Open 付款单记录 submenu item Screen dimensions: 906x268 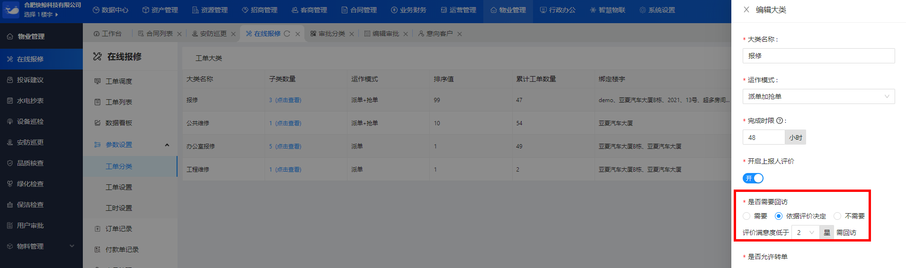coord(130,250)
